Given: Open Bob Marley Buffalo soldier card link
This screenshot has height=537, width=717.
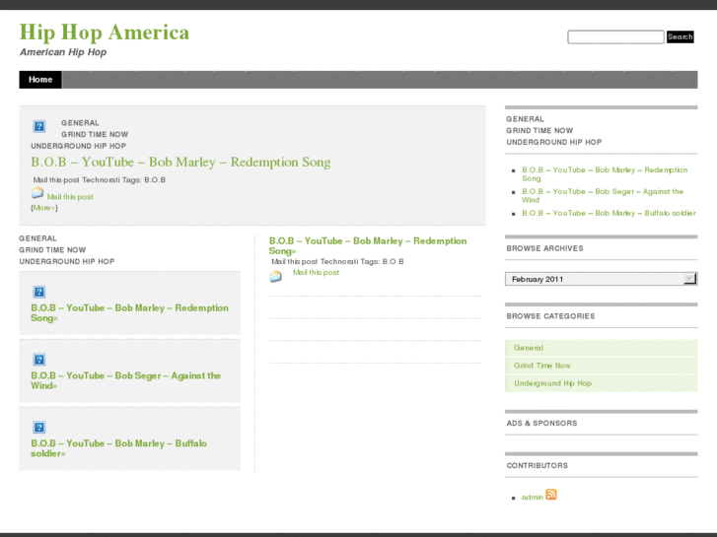Looking at the screenshot, I should (x=119, y=448).
